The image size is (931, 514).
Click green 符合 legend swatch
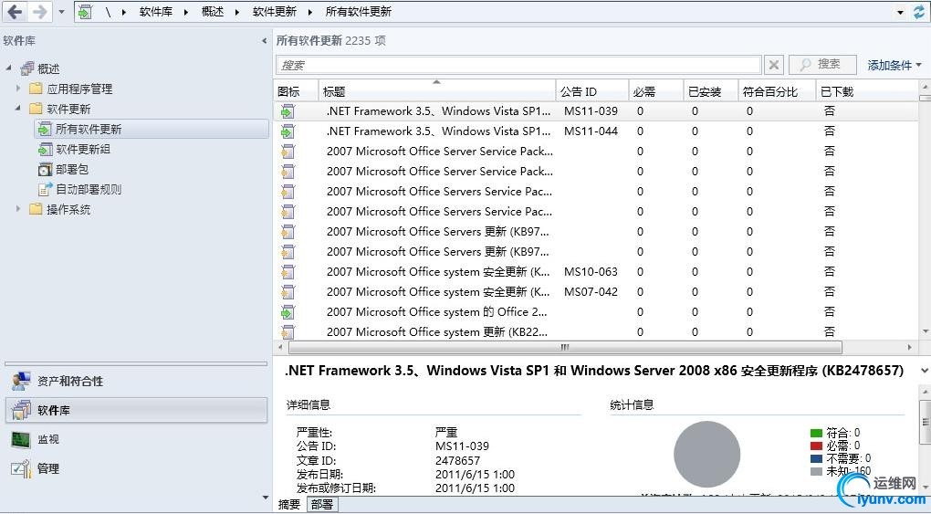(816, 433)
